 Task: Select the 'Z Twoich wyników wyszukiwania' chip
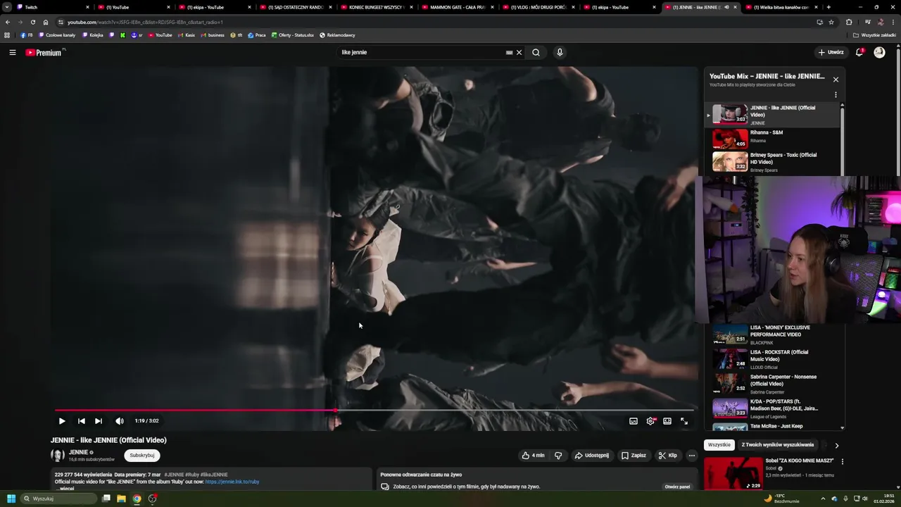(x=777, y=445)
